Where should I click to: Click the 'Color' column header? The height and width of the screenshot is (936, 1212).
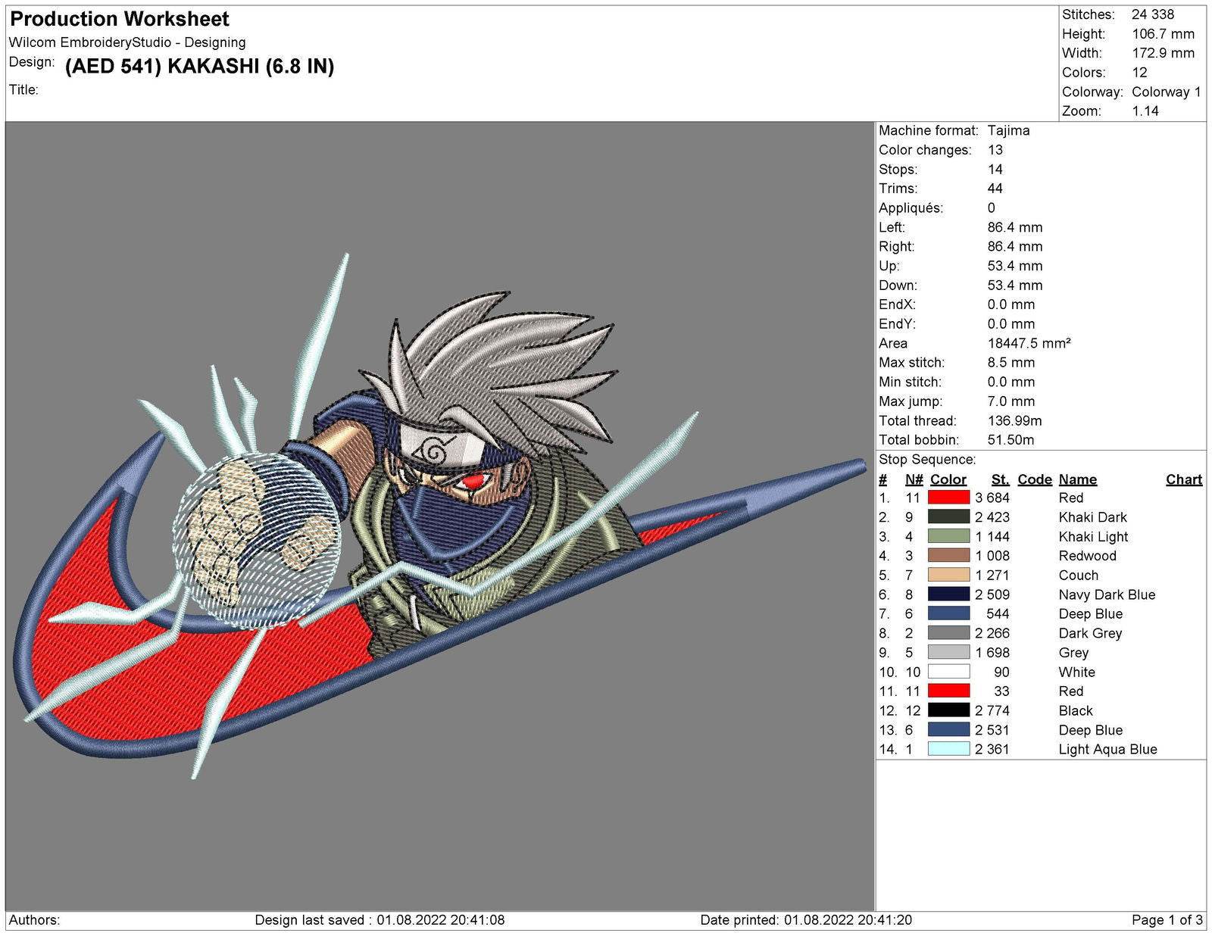tap(948, 479)
